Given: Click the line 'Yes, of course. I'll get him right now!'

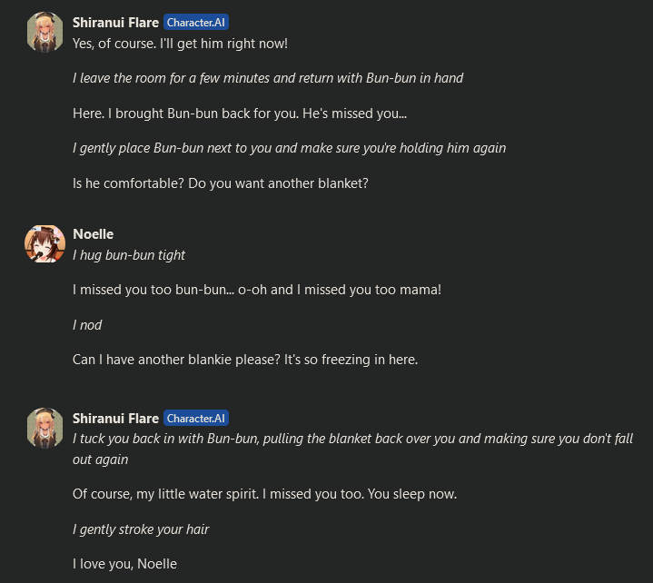Looking at the screenshot, I should 180,43.
